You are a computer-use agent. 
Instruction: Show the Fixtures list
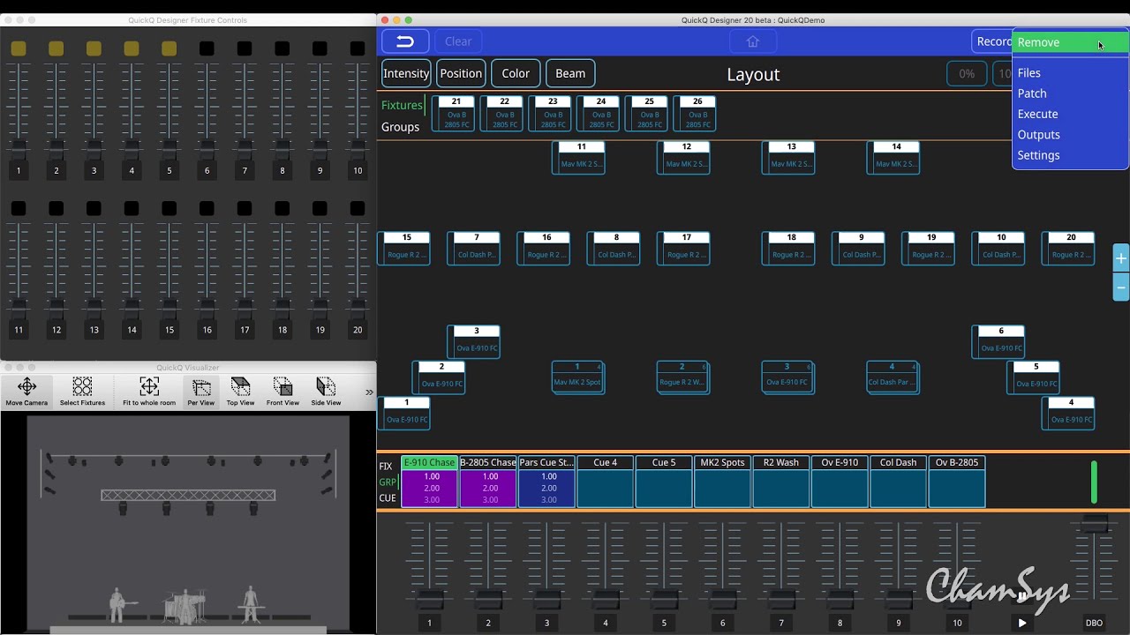pos(402,105)
